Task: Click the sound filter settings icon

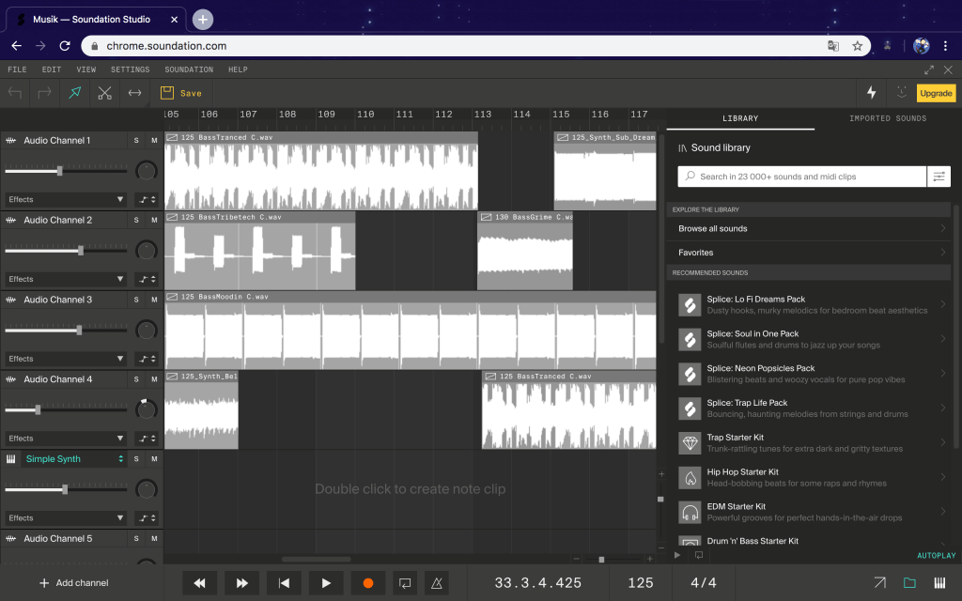Action: tap(939, 177)
